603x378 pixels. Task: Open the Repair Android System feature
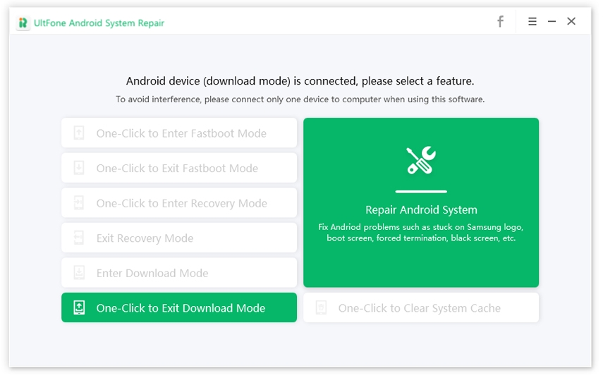(421, 209)
